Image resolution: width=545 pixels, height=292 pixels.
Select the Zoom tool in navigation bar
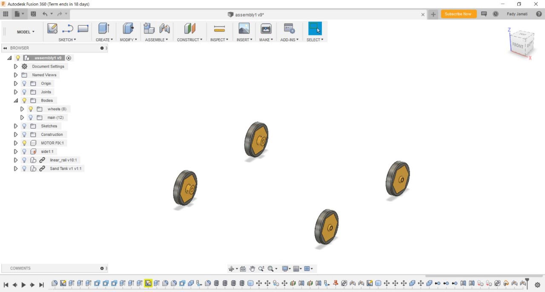pyautogui.click(x=261, y=269)
